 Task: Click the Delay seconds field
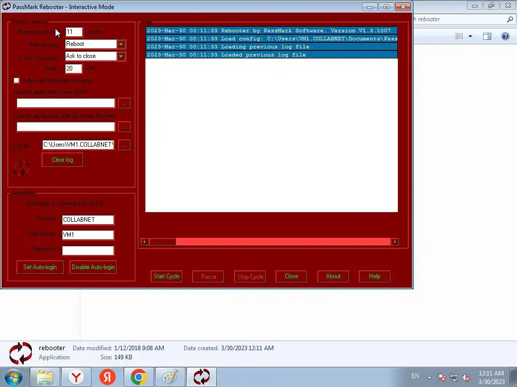[x=74, y=69]
